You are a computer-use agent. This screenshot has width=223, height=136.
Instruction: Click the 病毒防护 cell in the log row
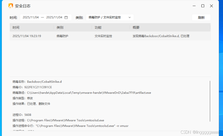pyautogui.click(x=62, y=36)
